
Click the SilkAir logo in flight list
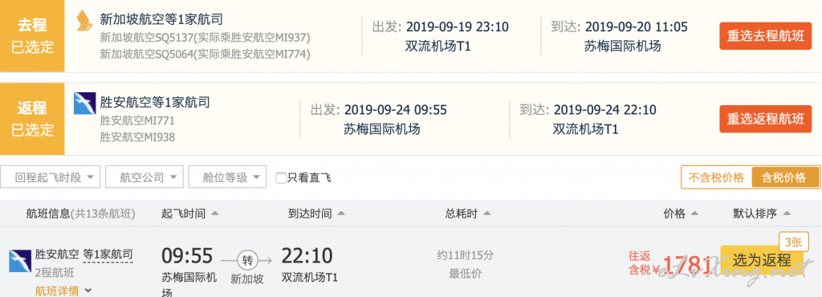pos(19,261)
